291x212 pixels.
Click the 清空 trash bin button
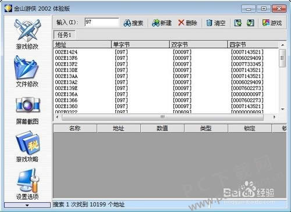pyautogui.click(x=216, y=23)
